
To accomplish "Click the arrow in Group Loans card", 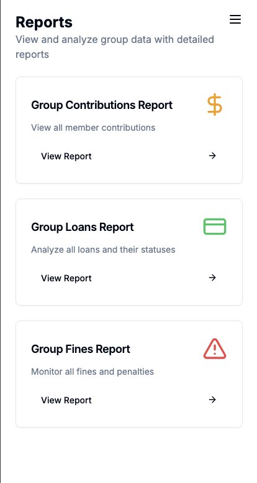I will coord(212,278).
